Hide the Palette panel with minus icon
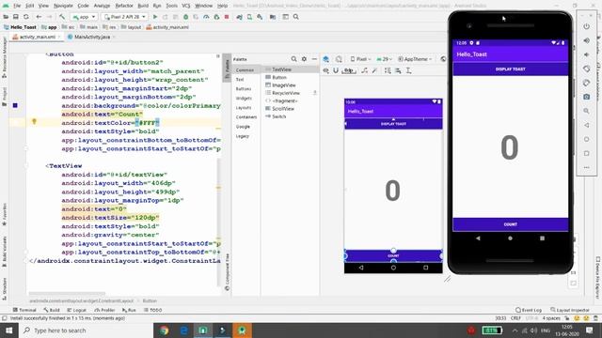The height and width of the screenshot is (338, 602). [314, 59]
